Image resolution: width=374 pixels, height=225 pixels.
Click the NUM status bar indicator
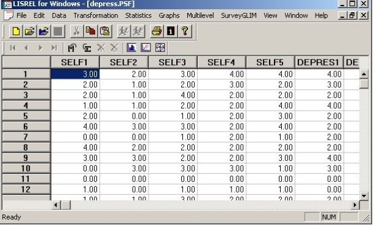point(329,217)
